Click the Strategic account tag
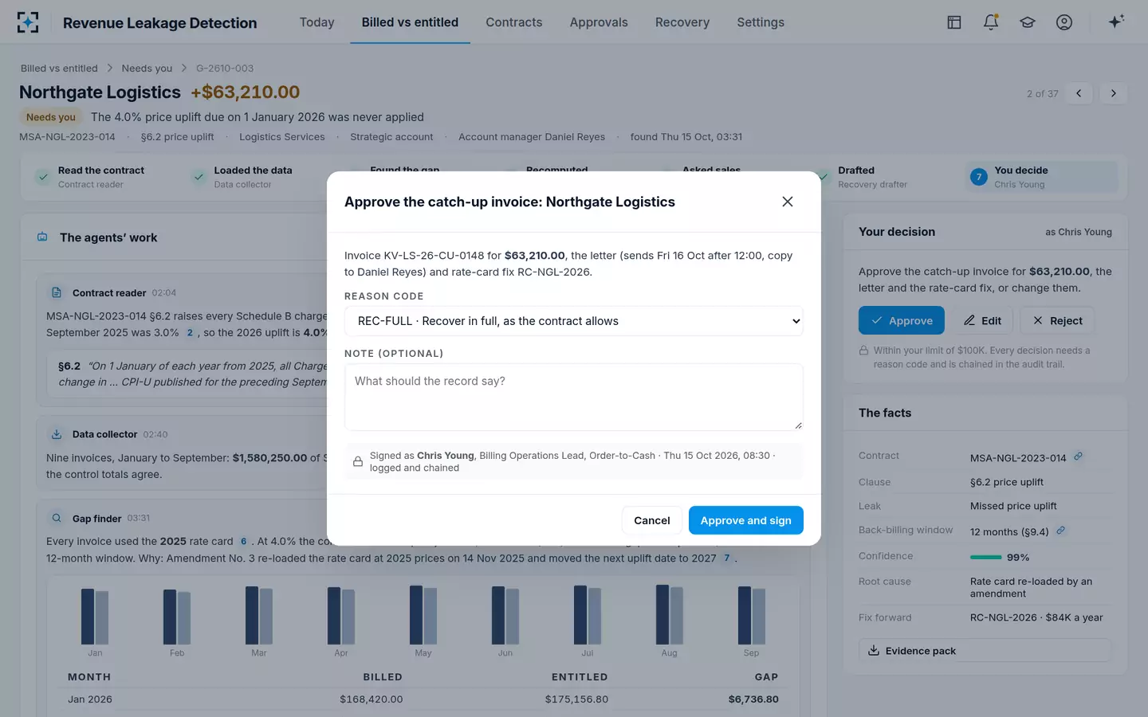Screen dimensions: 1148x717 [391, 137]
